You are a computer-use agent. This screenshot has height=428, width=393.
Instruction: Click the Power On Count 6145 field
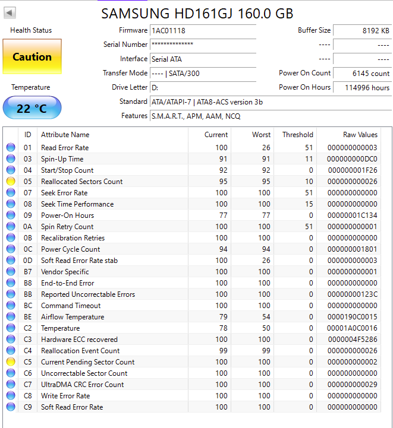coord(362,73)
